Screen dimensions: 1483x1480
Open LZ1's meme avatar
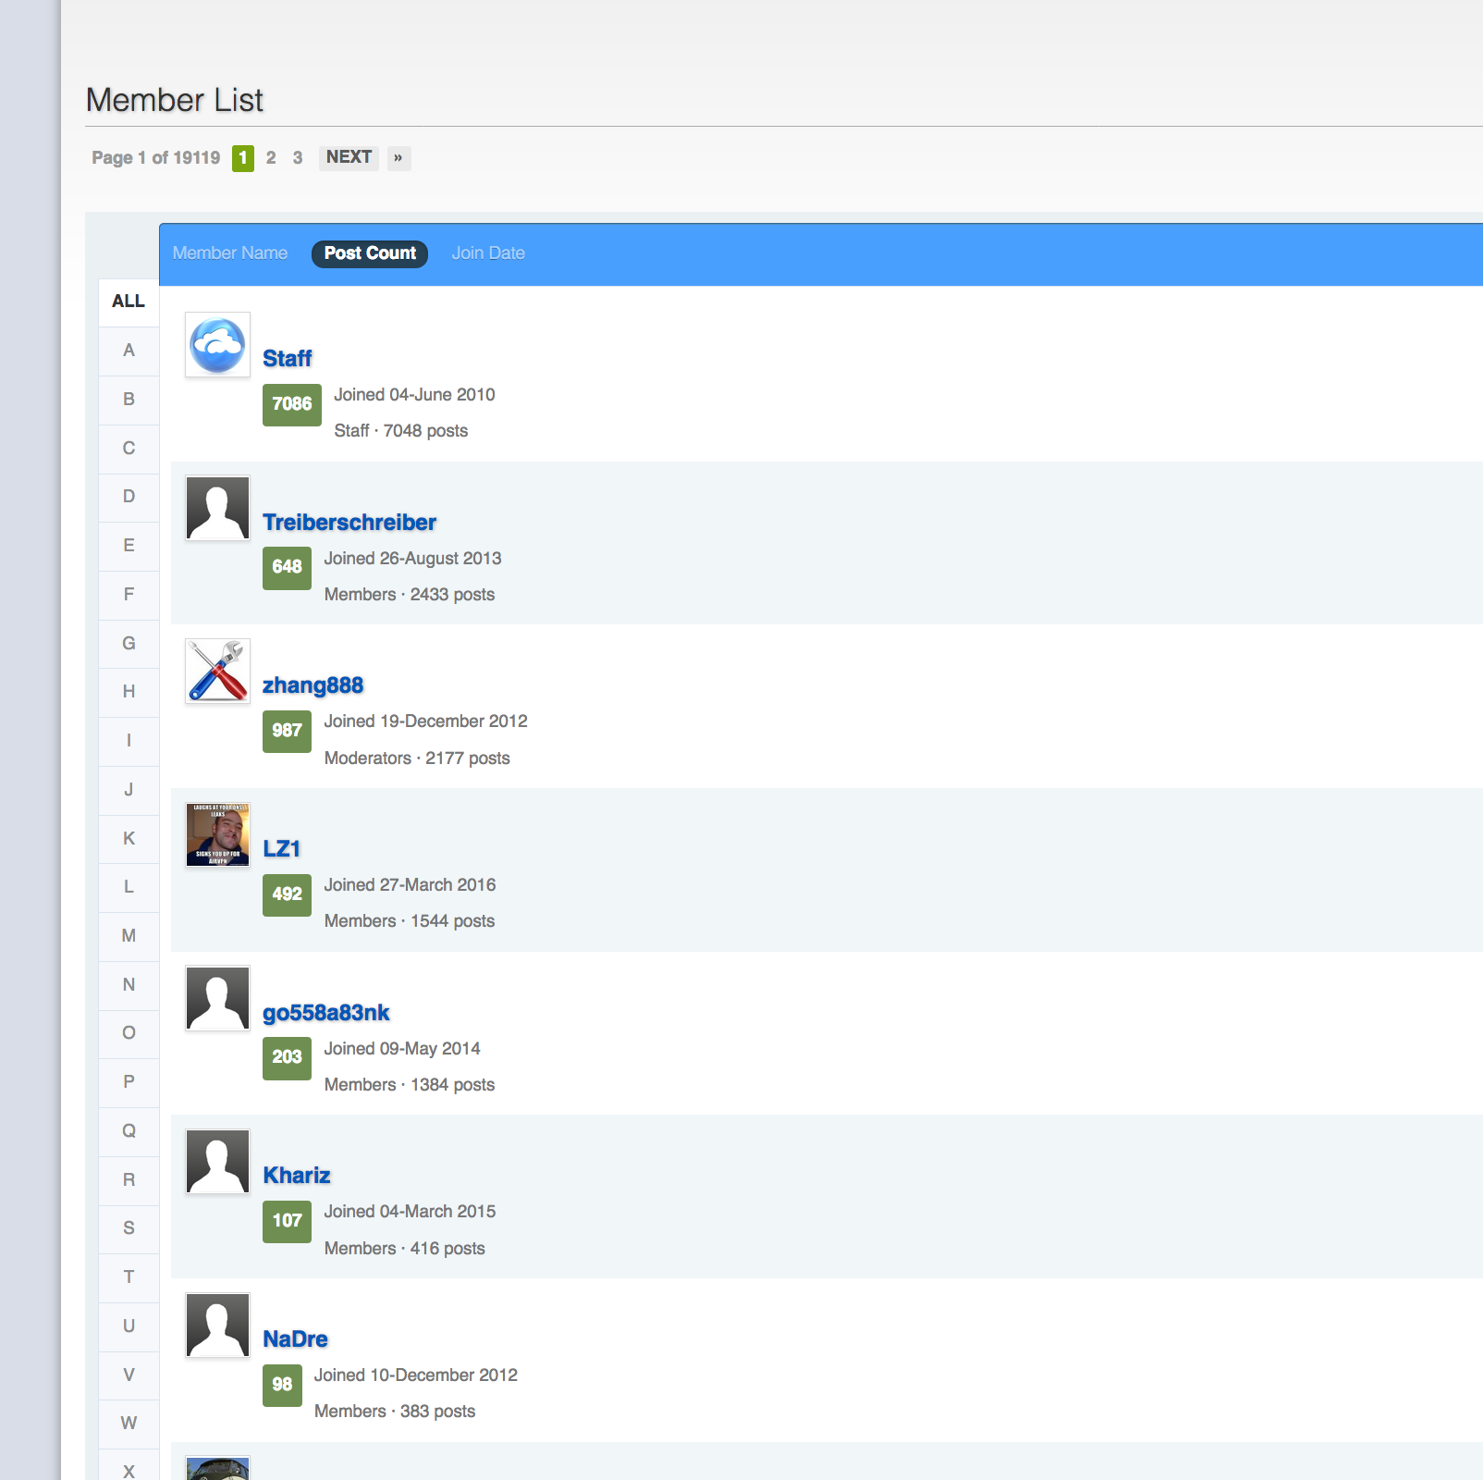[217, 834]
